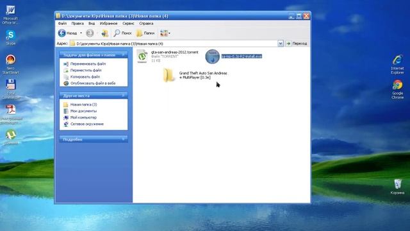Open the Recycle Bin (Корзина)

tap(397, 187)
